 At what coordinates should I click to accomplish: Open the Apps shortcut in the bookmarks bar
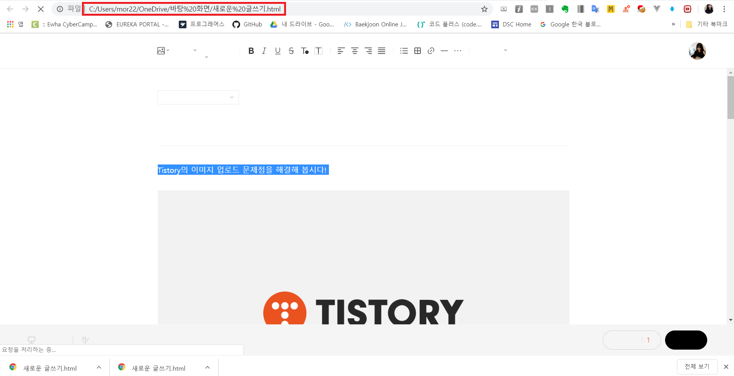(x=15, y=24)
